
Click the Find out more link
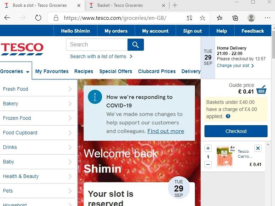(166, 131)
